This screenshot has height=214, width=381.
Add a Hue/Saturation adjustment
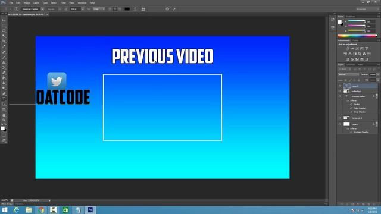[345, 54]
